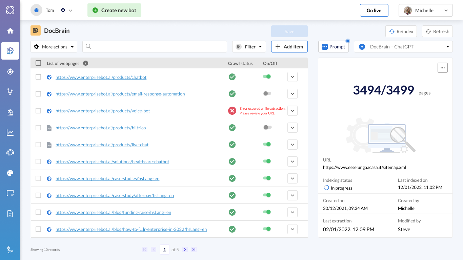Screen dimensions: 463x260
Task: Click the Reindex button
Action: tap(401, 31)
